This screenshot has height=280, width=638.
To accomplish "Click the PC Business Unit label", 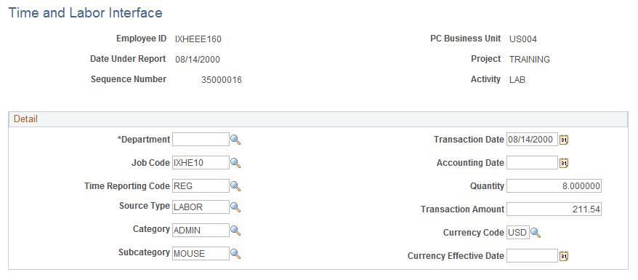I will (466, 39).
